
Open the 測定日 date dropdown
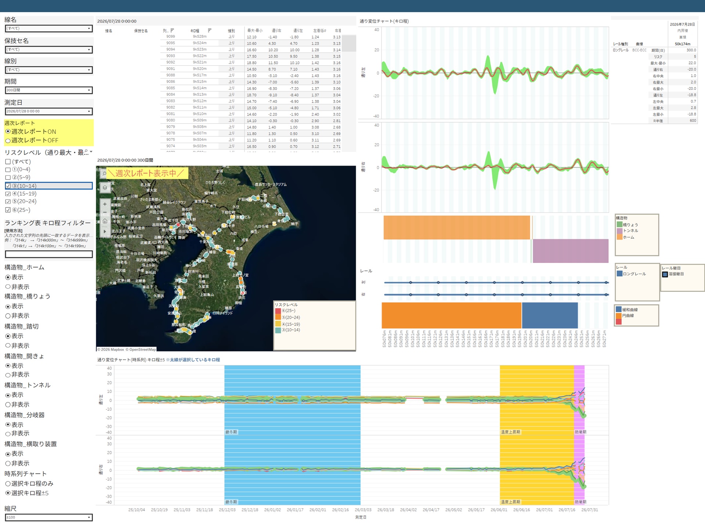[x=49, y=111]
